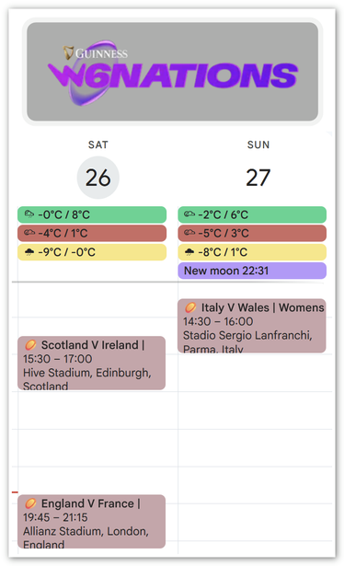Select Sunday 27 date number
The height and width of the screenshot is (566, 344).
pyautogui.click(x=258, y=178)
